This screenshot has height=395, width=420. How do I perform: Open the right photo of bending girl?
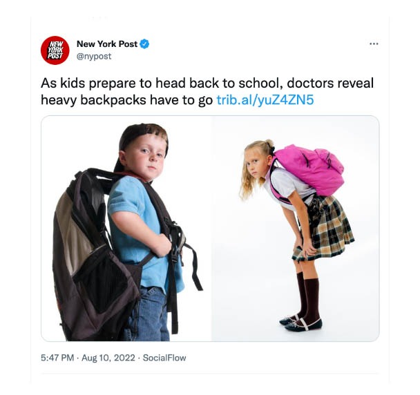tap(296, 229)
